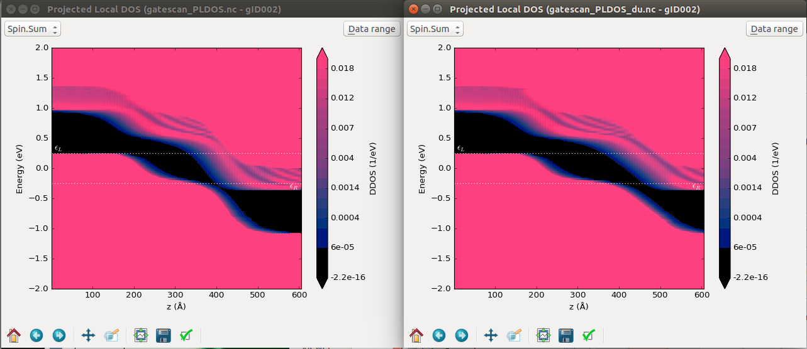The width and height of the screenshot is (807, 349).
Task: Click 'z (Å)' axis label in right window
Action: pos(579,306)
